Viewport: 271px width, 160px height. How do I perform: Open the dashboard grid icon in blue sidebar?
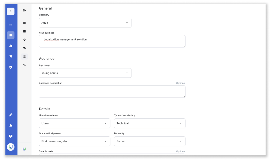11,25
